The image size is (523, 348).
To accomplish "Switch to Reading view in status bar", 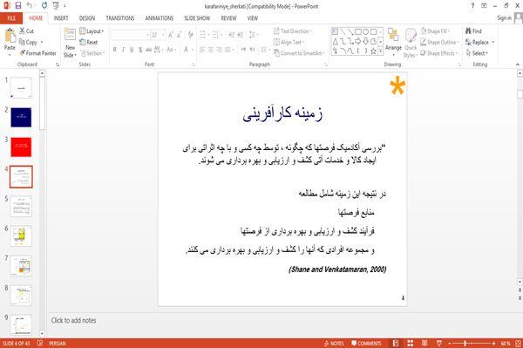I will click(x=425, y=343).
